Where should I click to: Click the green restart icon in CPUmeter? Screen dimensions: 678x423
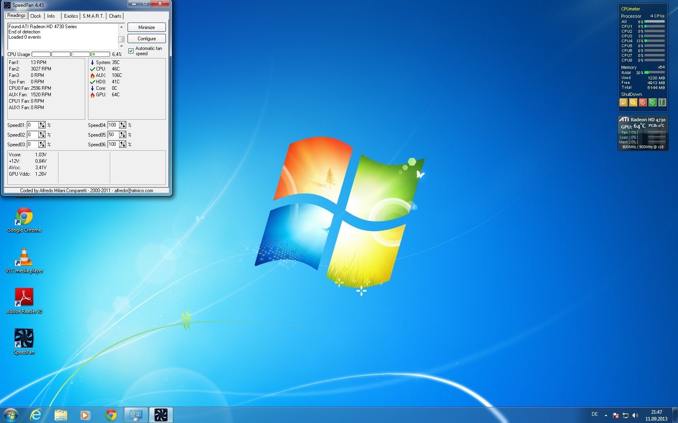pyautogui.click(x=653, y=102)
